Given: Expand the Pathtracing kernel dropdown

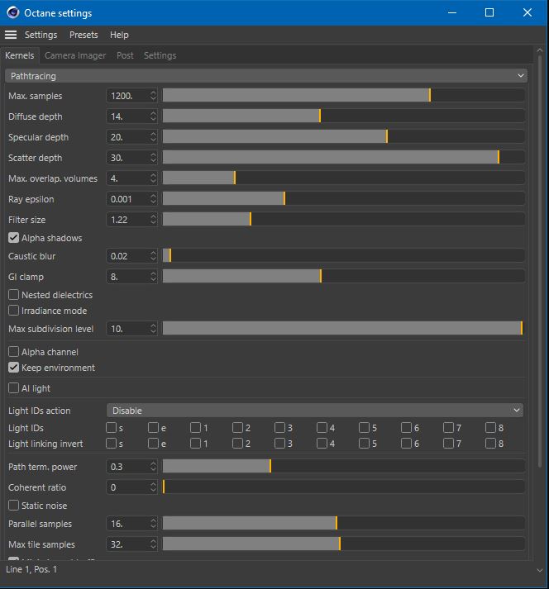Looking at the screenshot, I should [x=266, y=76].
